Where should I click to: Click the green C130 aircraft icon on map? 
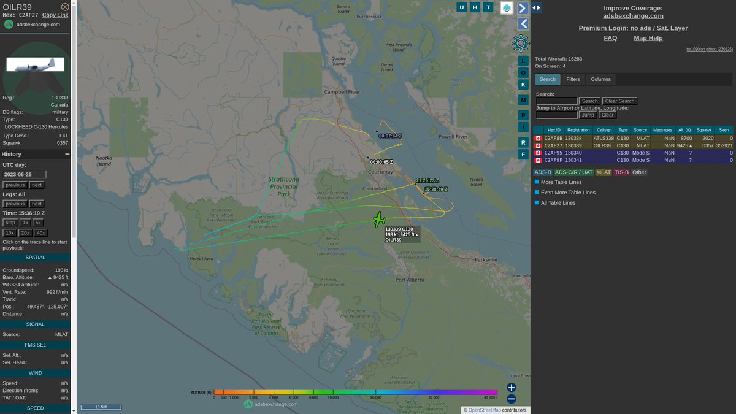point(380,220)
